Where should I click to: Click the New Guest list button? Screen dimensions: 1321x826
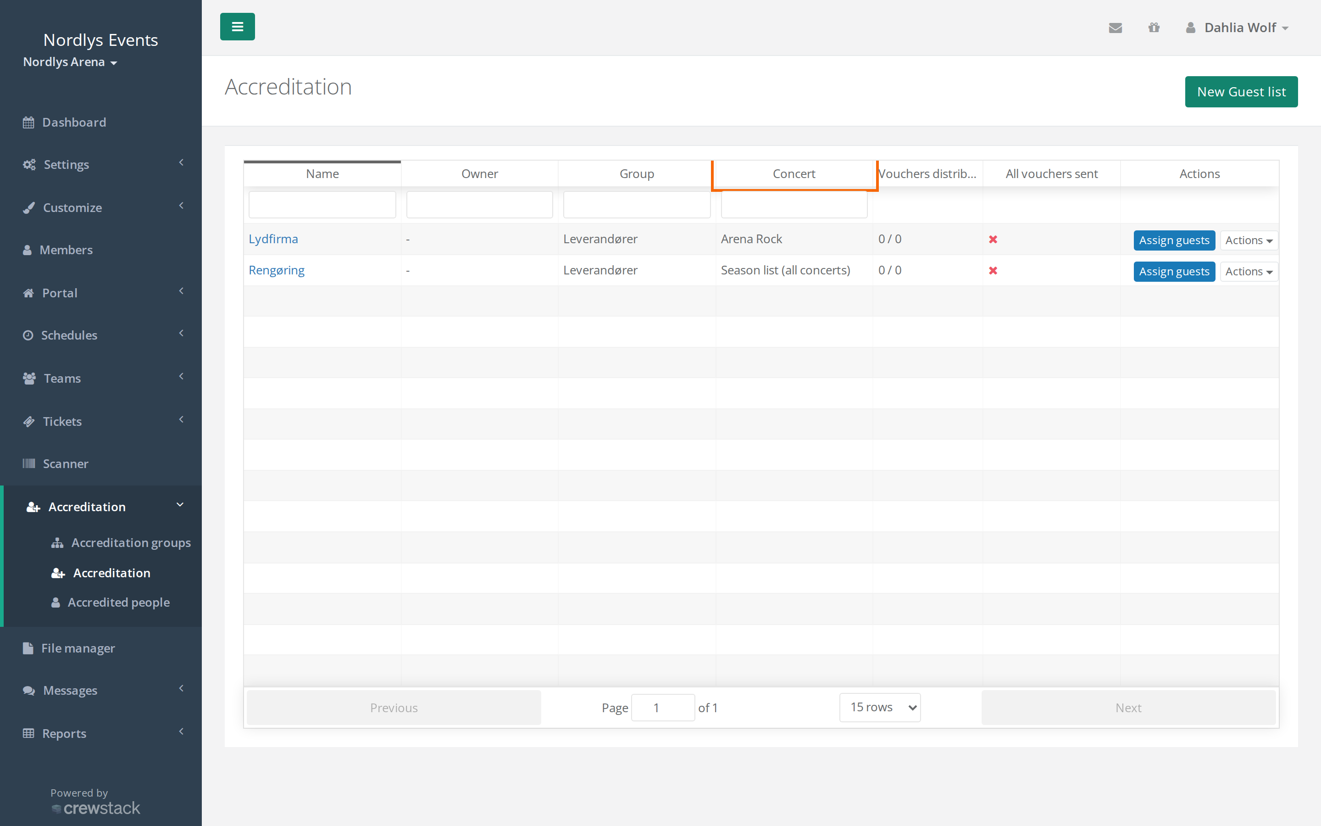(x=1241, y=92)
